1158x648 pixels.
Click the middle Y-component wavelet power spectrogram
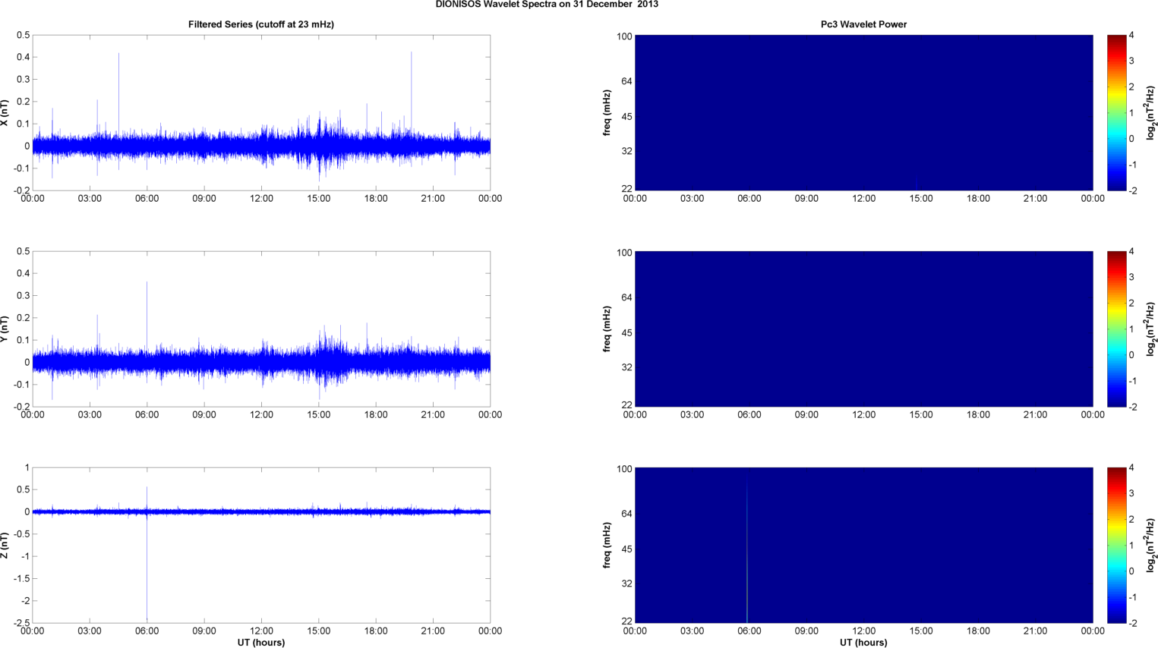tap(863, 329)
